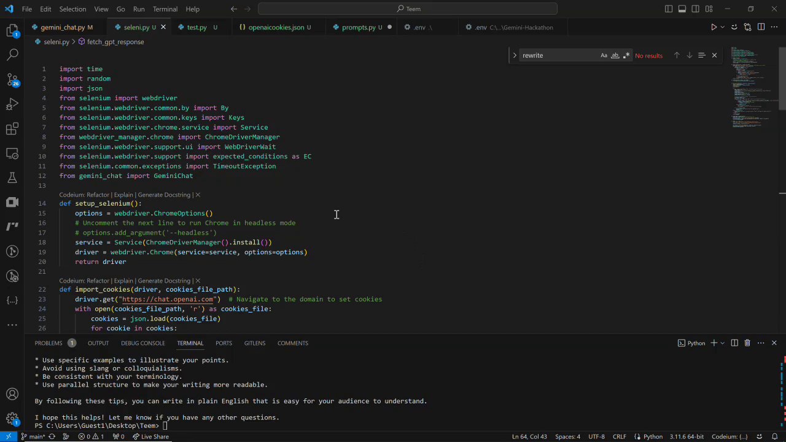Change CRLF end of line sequence
Image resolution: width=786 pixels, height=442 pixels.
[619, 436]
